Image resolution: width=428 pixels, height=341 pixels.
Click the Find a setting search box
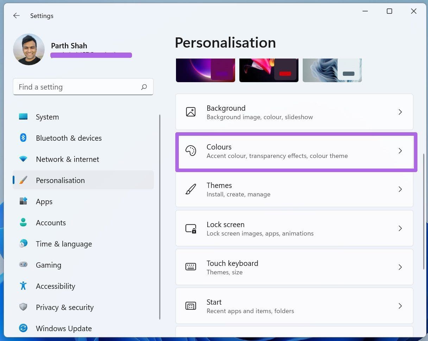pyautogui.click(x=83, y=87)
